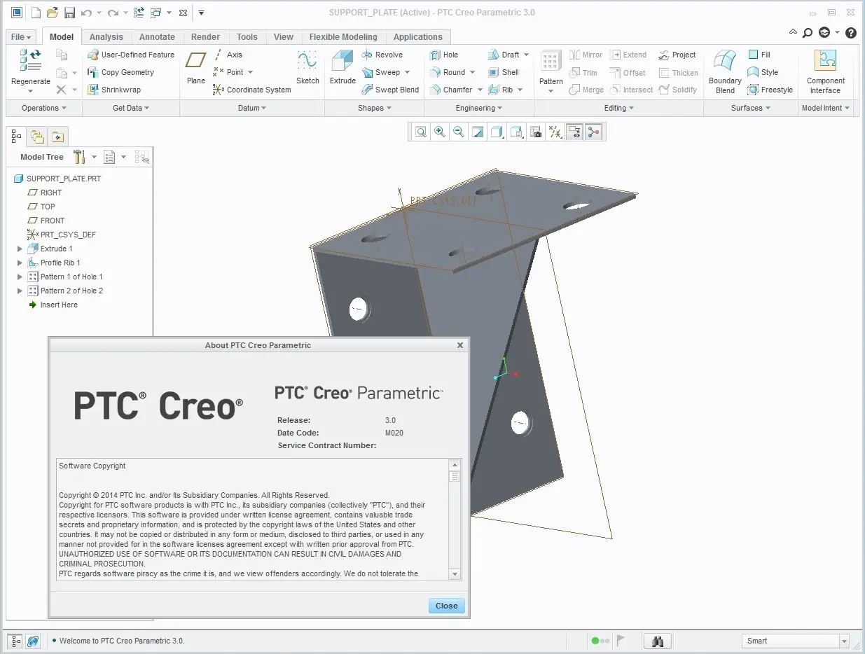Select the Project tool in Editing
This screenshot has width=865, height=654.
677,55
